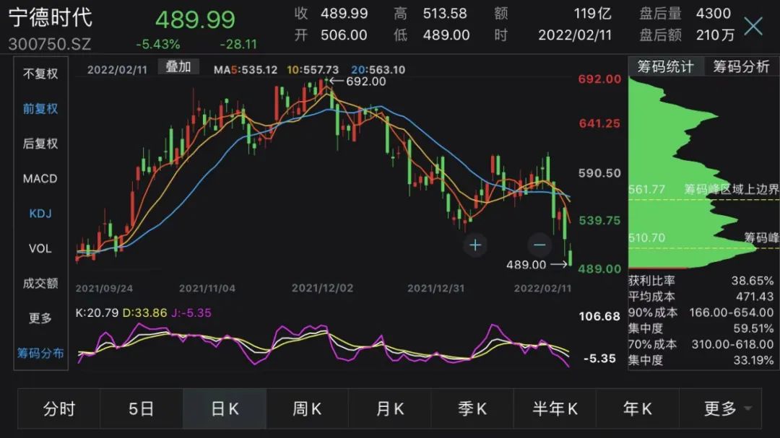
Task: Click the -28.11 price change value
Action: click(x=238, y=44)
